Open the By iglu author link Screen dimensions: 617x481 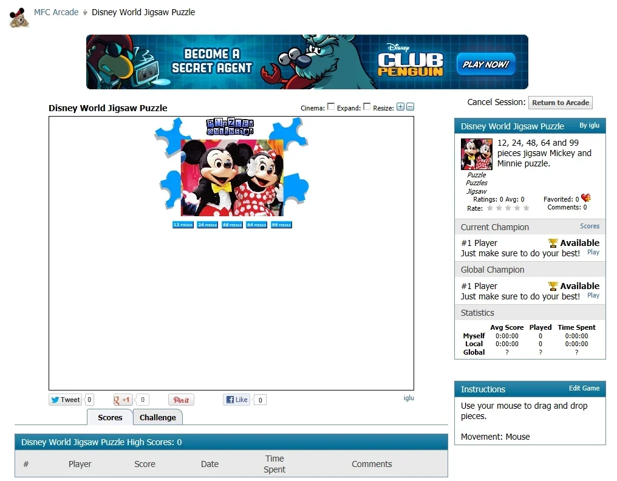pos(590,125)
